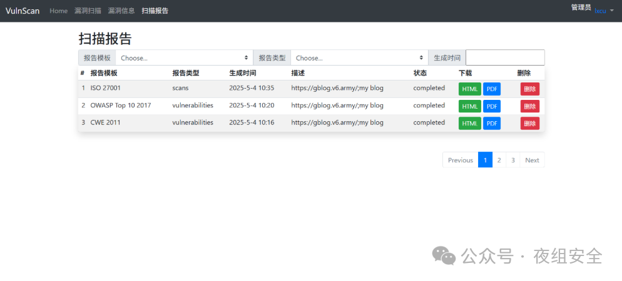Select pagination page 2
The image size is (622, 281).
click(x=499, y=160)
